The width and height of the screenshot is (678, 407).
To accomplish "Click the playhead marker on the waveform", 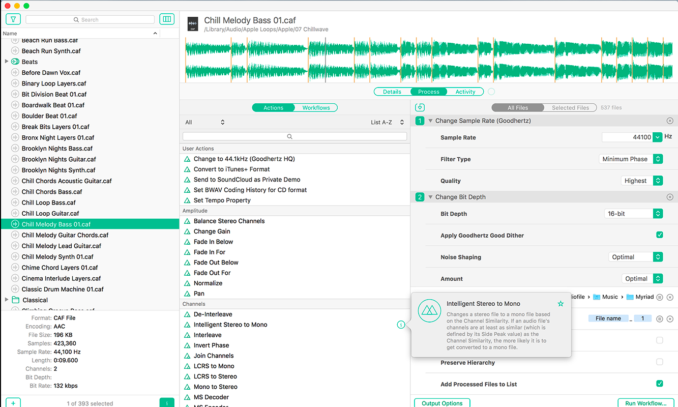I will (x=326, y=60).
